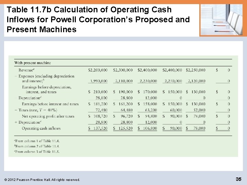Select the 63,200 taxes value
The height and width of the screenshot is (185, 247).
pyautogui.click(x=151, y=110)
